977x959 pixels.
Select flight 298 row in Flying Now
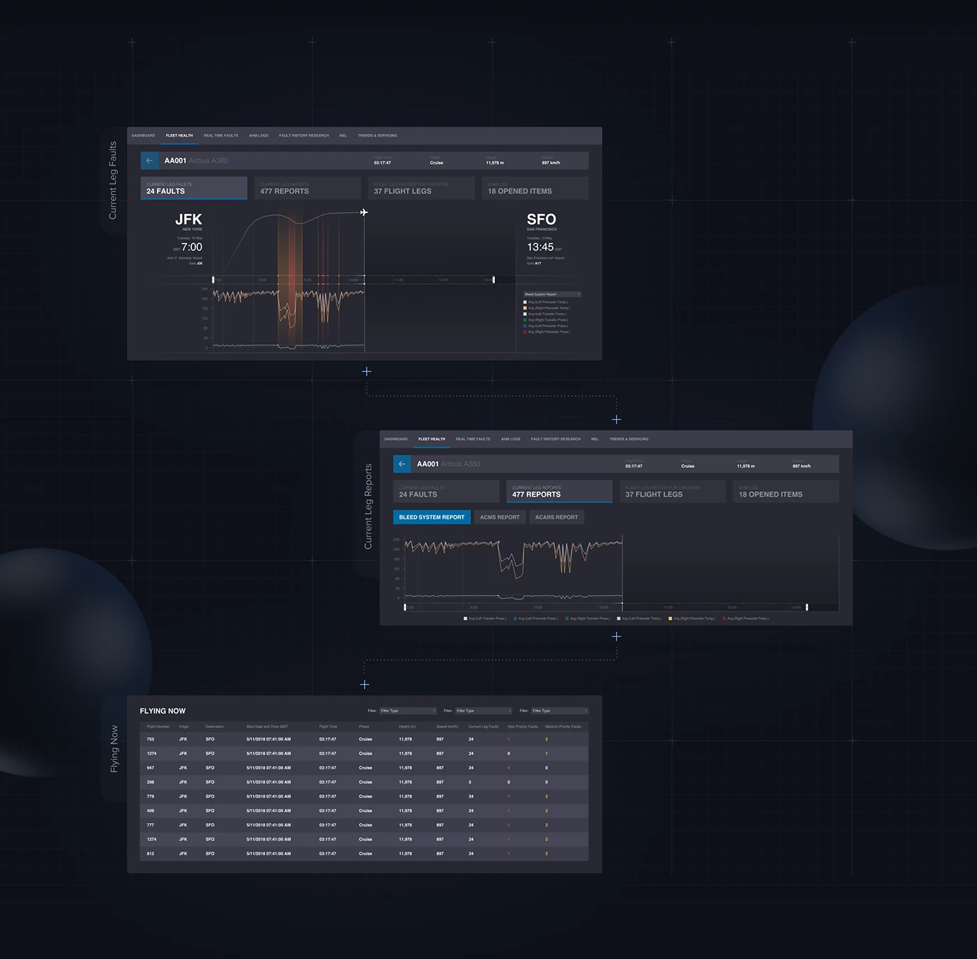[x=364, y=782]
